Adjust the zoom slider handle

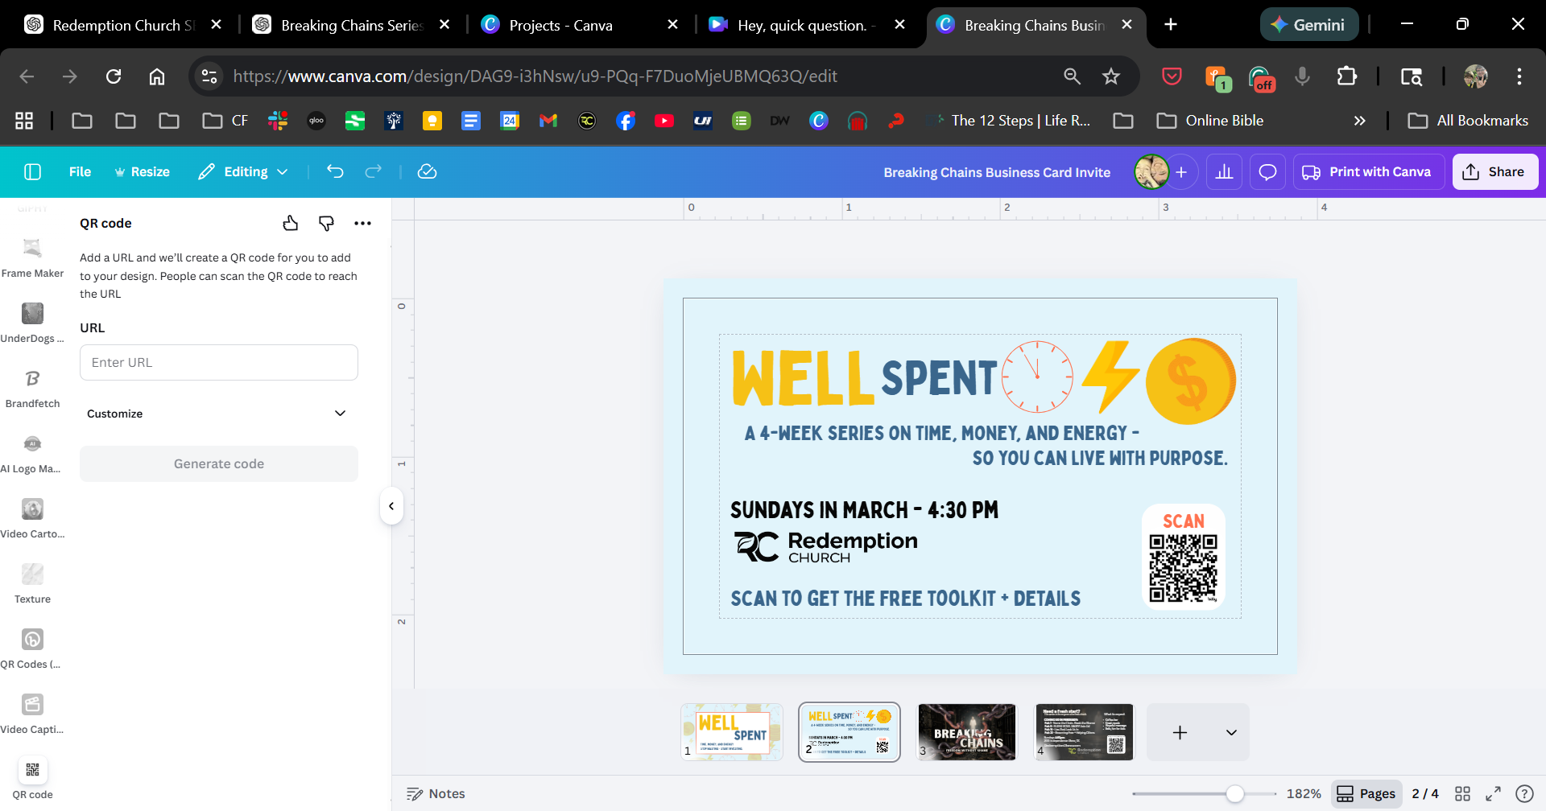click(1234, 794)
